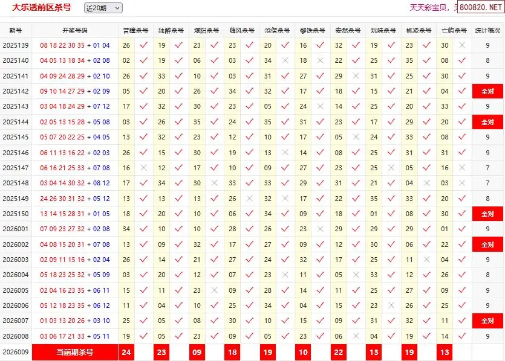Click the red 当前期杀号 label
The height and width of the screenshot is (361, 505).
[x=75, y=351]
